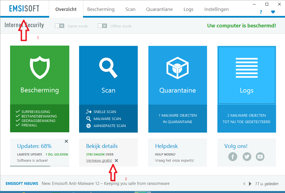Open Bekijk details heading
This screenshot has width=285, height=193.
pos(102,146)
